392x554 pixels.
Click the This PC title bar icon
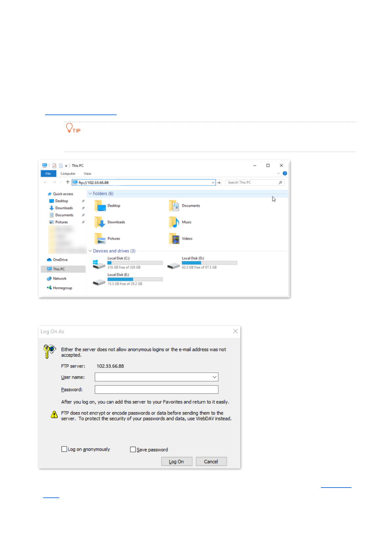(x=44, y=165)
